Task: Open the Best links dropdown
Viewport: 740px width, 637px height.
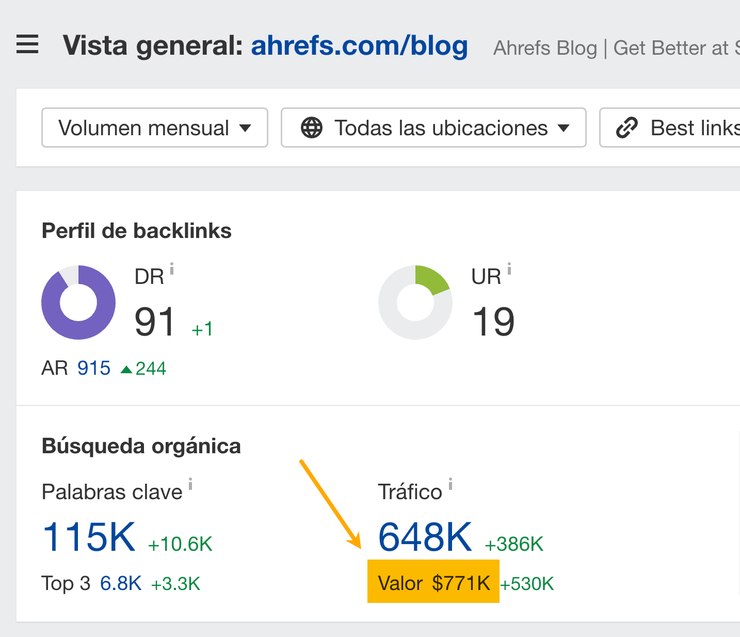Action: point(691,128)
